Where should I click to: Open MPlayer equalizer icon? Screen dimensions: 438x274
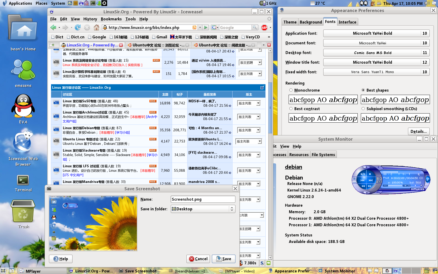(354, 178)
